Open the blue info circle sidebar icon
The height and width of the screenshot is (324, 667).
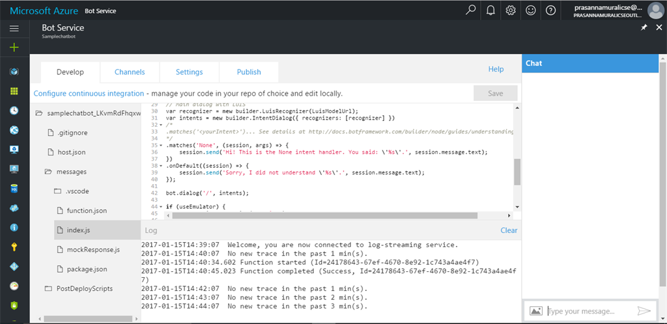(14, 227)
